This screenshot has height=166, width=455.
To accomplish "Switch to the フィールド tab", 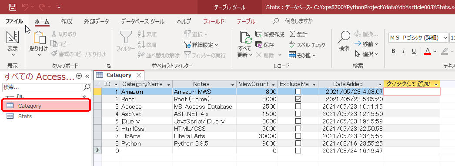I will pyautogui.click(x=214, y=21).
